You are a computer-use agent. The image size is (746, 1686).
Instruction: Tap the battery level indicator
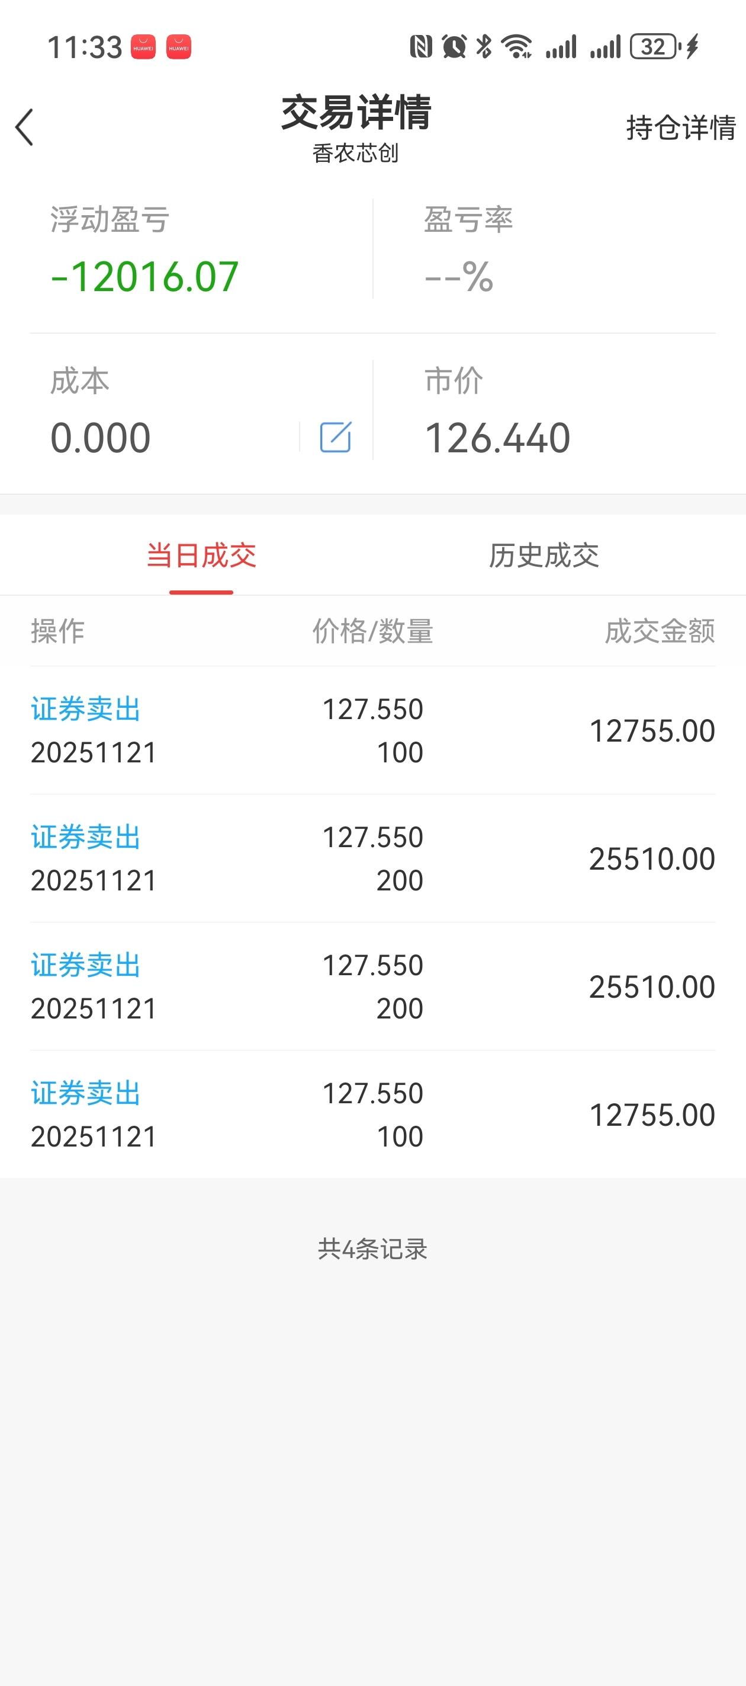point(654,46)
